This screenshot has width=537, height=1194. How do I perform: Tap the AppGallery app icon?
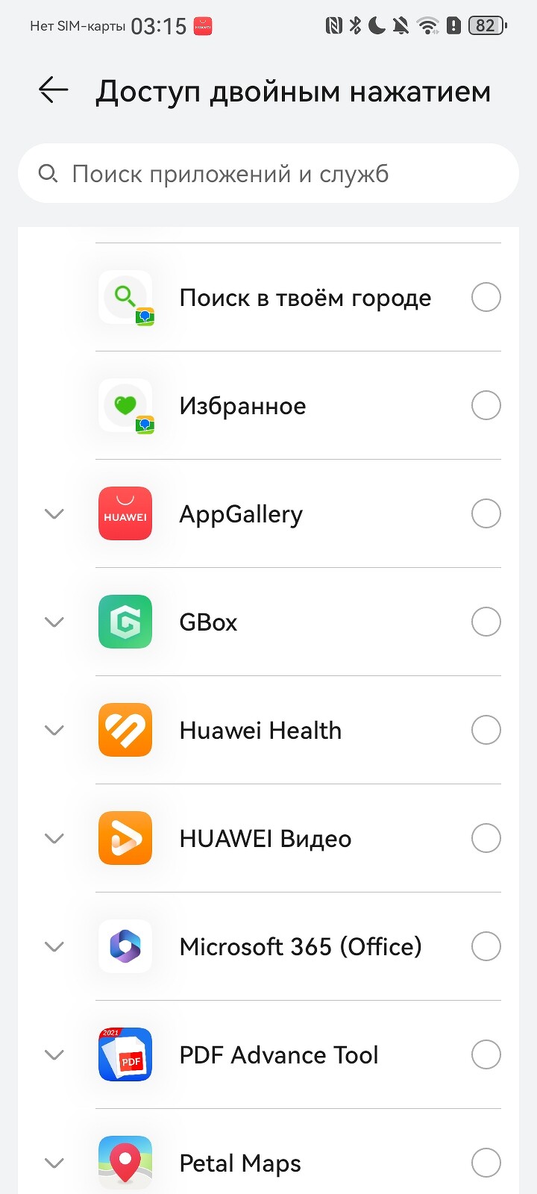pos(125,513)
